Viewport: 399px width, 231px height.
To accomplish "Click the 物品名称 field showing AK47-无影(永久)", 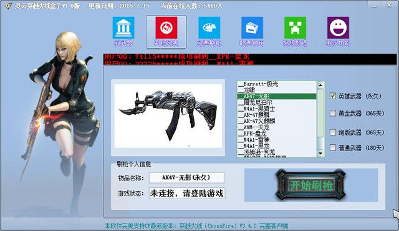I will coord(186,177).
